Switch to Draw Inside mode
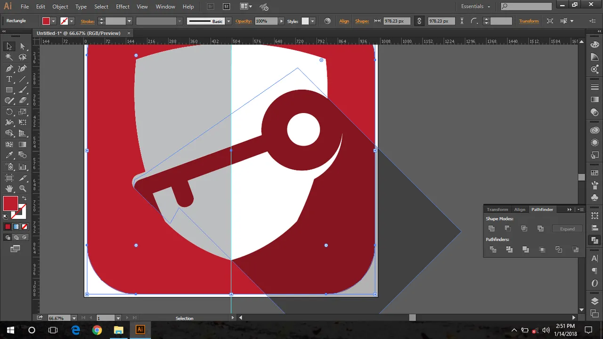603x339 pixels. (24, 238)
